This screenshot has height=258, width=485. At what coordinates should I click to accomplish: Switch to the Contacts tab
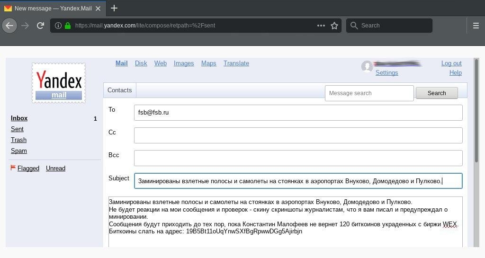120,90
